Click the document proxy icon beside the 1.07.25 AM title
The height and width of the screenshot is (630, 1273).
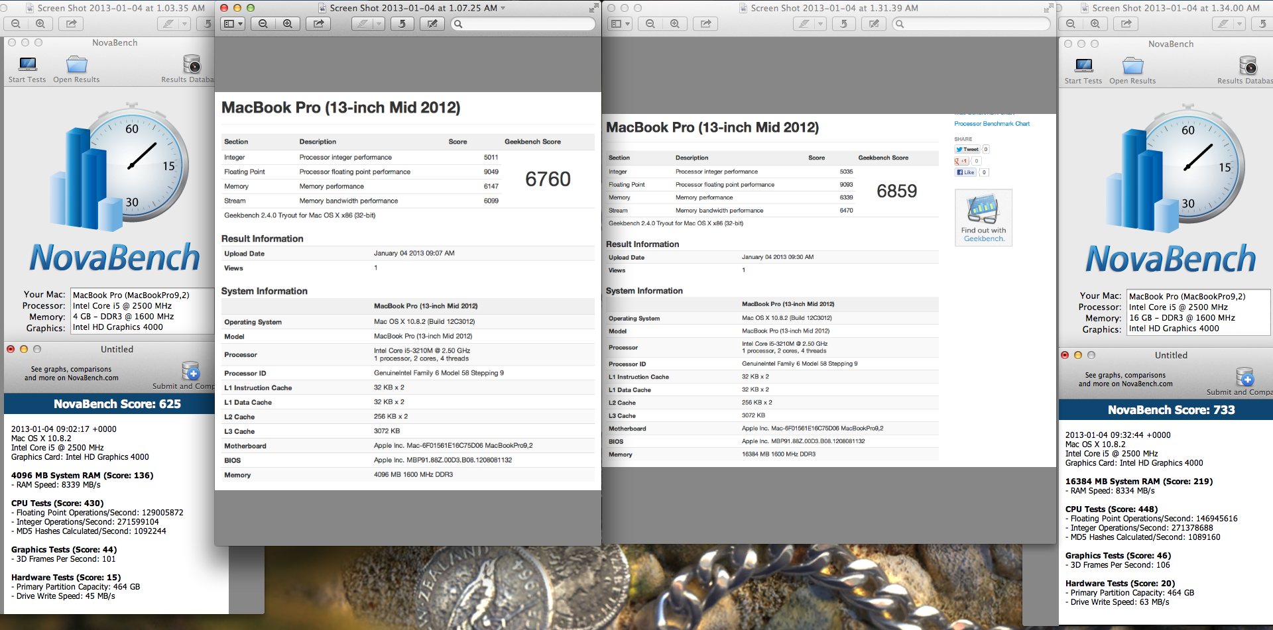(322, 8)
